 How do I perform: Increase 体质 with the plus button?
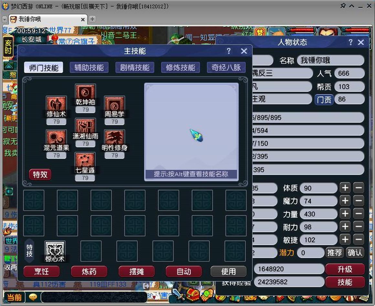[345, 188]
